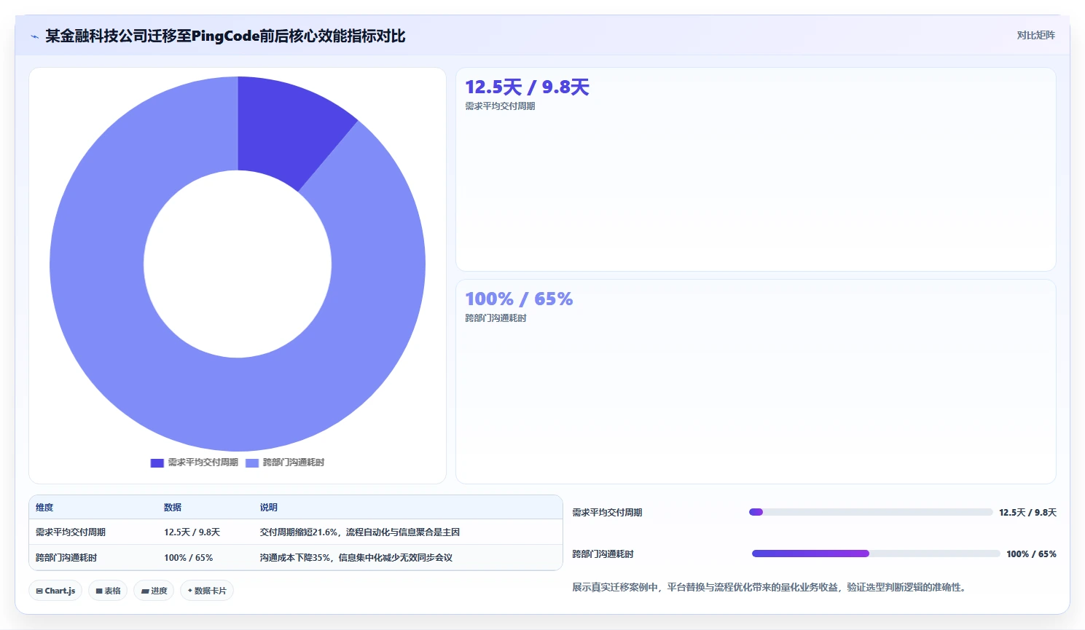Click the 需求平均交付周期 progress label
Viewport: 1085px width, 630px height.
(x=607, y=513)
